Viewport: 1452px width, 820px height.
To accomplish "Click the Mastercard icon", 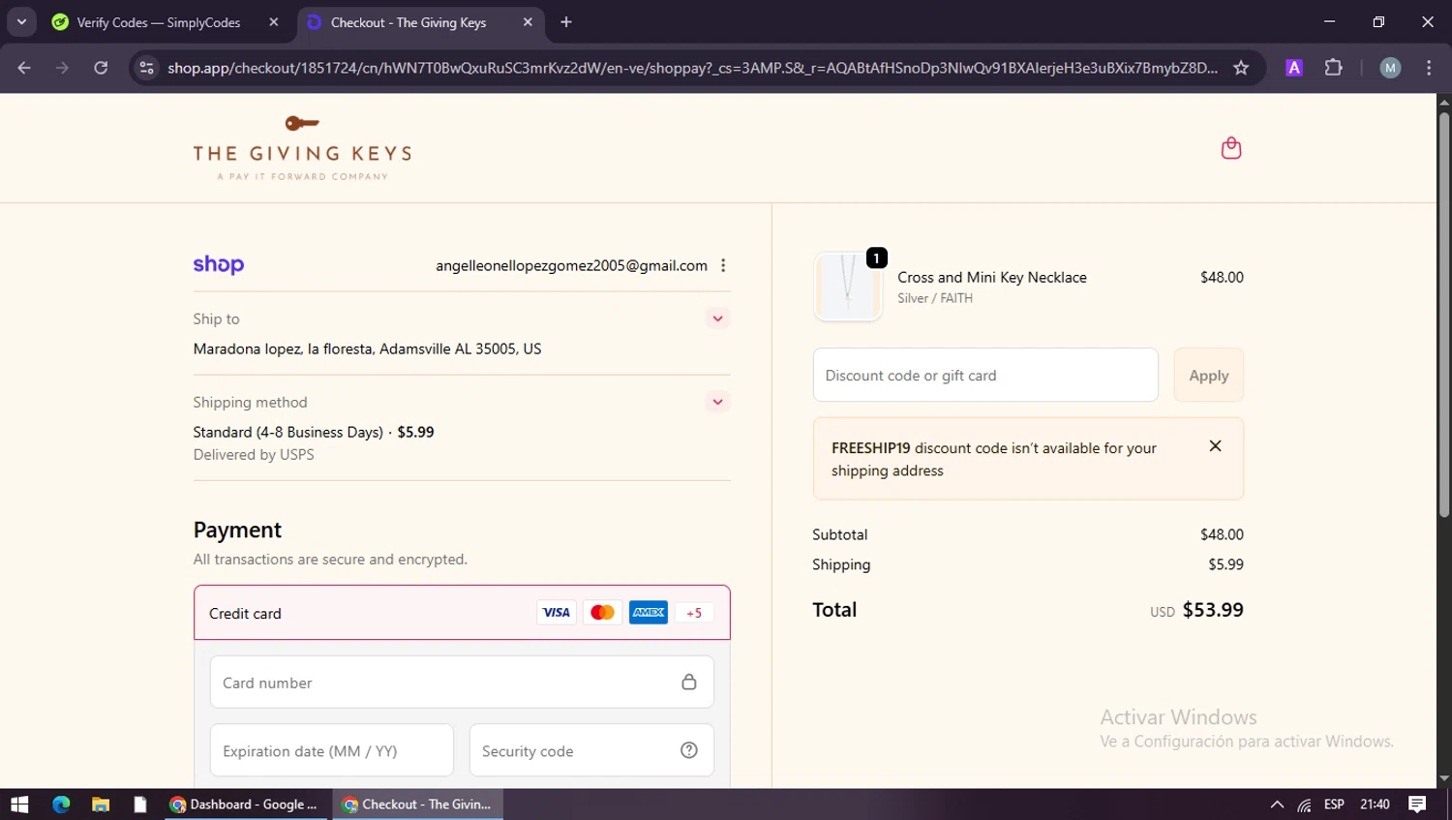I will pos(602,612).
